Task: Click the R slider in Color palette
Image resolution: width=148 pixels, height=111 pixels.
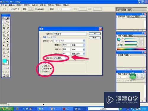Action: click(131, 38)
